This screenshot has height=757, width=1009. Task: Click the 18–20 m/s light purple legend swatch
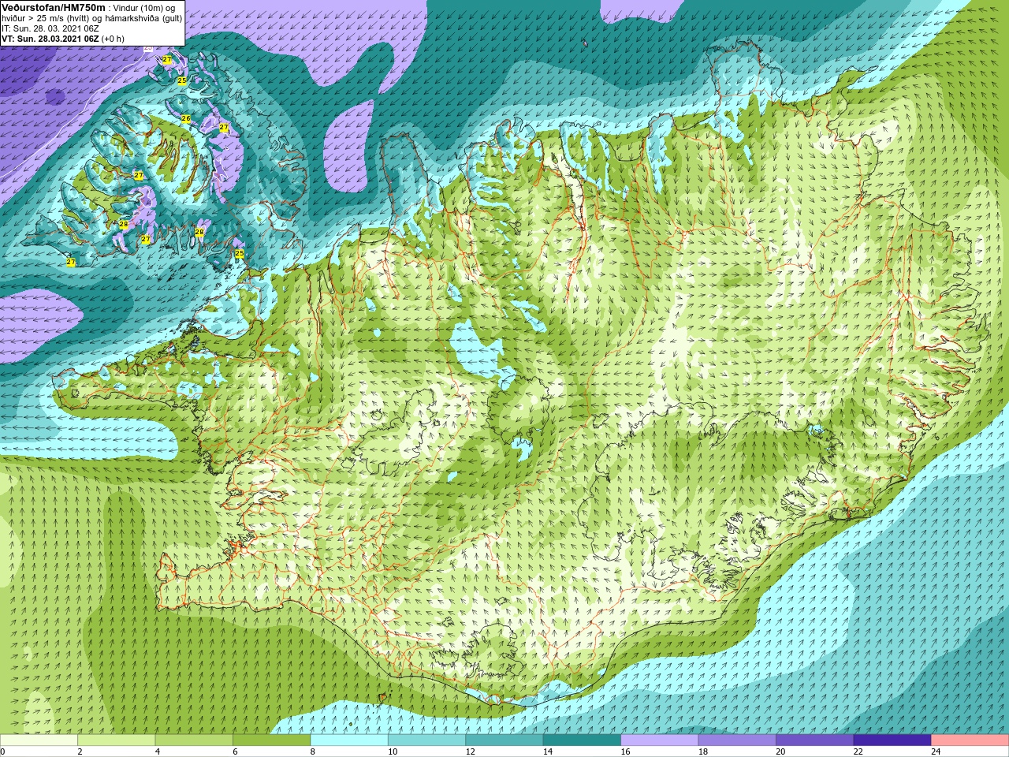(x=738, y=740)
